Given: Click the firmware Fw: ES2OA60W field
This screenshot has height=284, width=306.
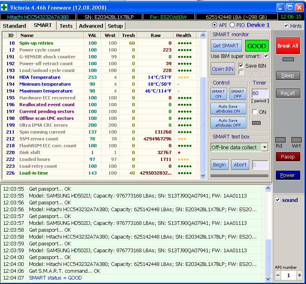Looking at the screenshot, I should coord(168,17).
